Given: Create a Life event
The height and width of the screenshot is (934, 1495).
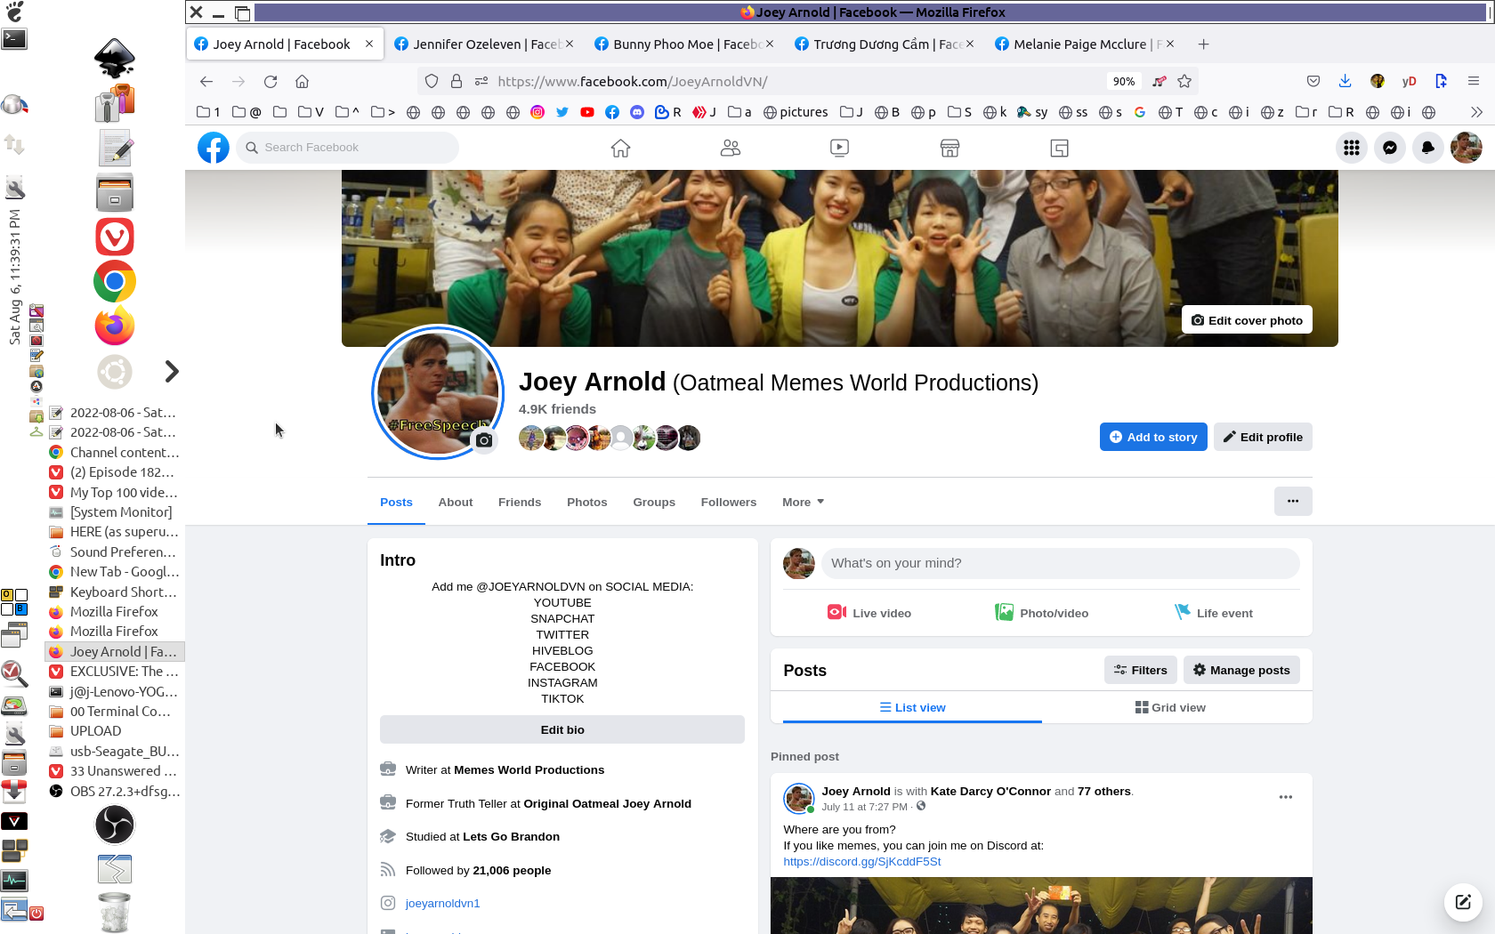Looking at the screenshot, I should [1214, 613].
